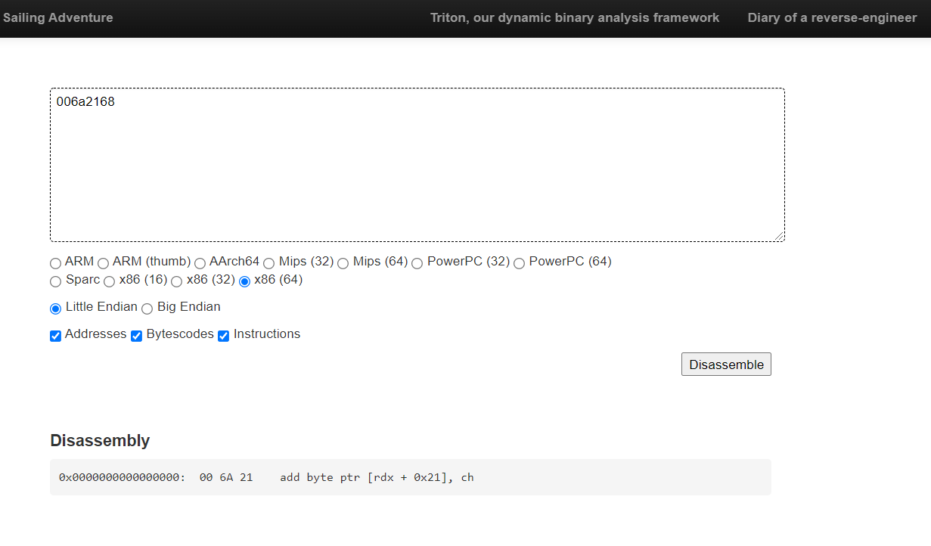
Task: Choose x86 (32) architecture
Action: click(176, 281)
